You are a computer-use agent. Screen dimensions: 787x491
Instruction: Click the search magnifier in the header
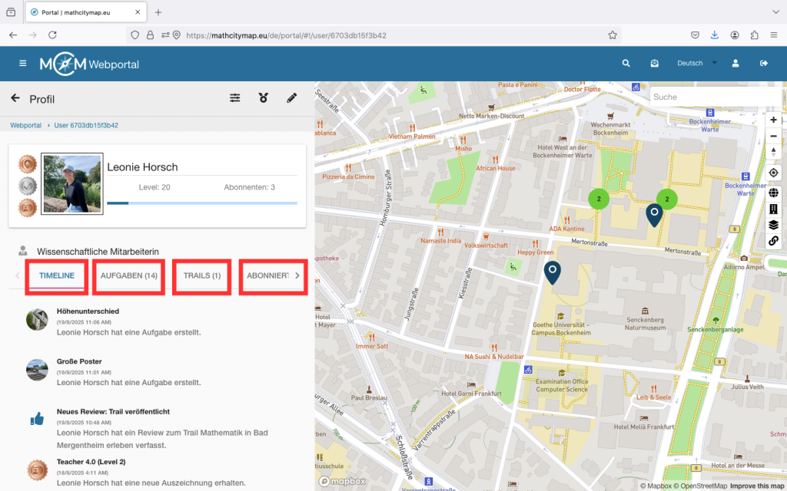pyautogui.click(x=626, y=64)
